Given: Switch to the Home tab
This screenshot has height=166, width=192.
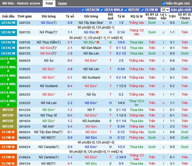Looking at the screenshot, I should [62, 3].
